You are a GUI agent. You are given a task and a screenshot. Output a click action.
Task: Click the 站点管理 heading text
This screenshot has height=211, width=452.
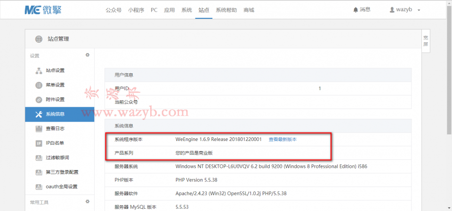tap(58, 39)
